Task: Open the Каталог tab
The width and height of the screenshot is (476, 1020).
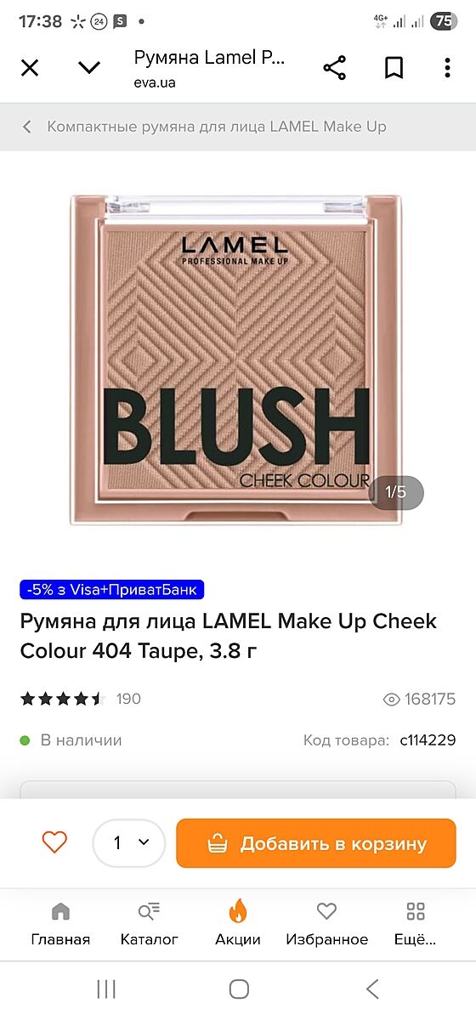Action: click(x=150, y=925)
